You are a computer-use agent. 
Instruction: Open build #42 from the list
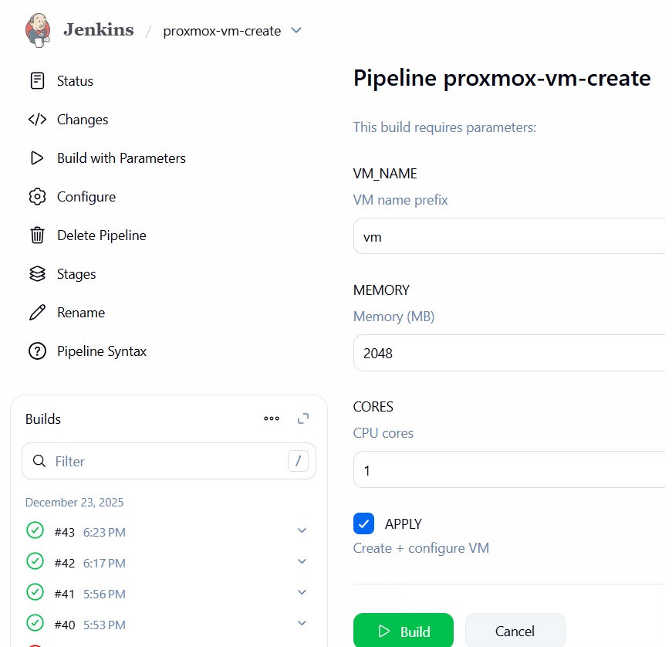(65, 563)
